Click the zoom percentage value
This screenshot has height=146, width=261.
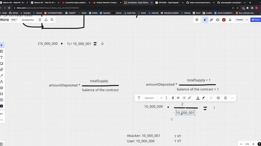point(247,144)
